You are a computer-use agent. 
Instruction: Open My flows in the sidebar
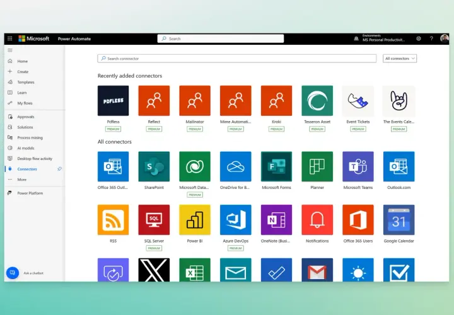click(25, 103)
